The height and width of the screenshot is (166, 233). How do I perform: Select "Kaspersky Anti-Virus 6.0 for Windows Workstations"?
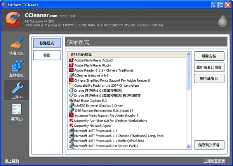pos(110,121)
